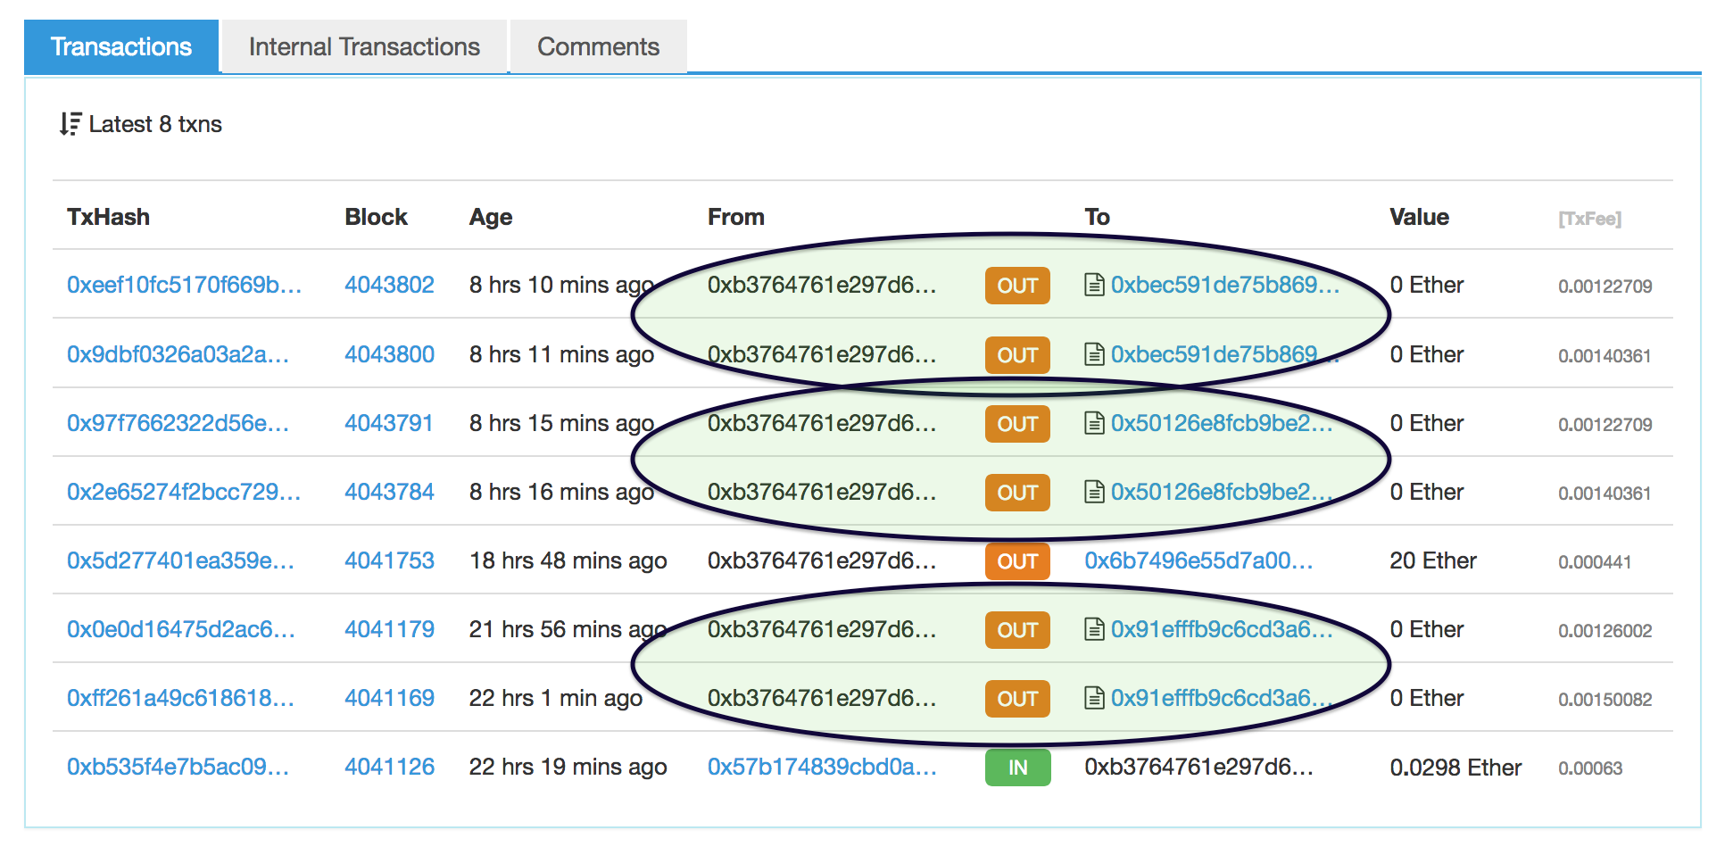Click the OUT badge in block 4043802 row
This screenshot has width=1733, height=855.
pyautogui.click(x=1017, y=286)
